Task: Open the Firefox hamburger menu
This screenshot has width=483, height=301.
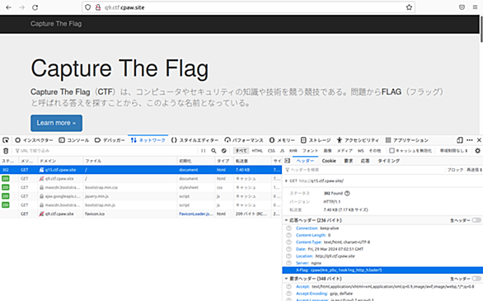Action: (x=475, y=7)
